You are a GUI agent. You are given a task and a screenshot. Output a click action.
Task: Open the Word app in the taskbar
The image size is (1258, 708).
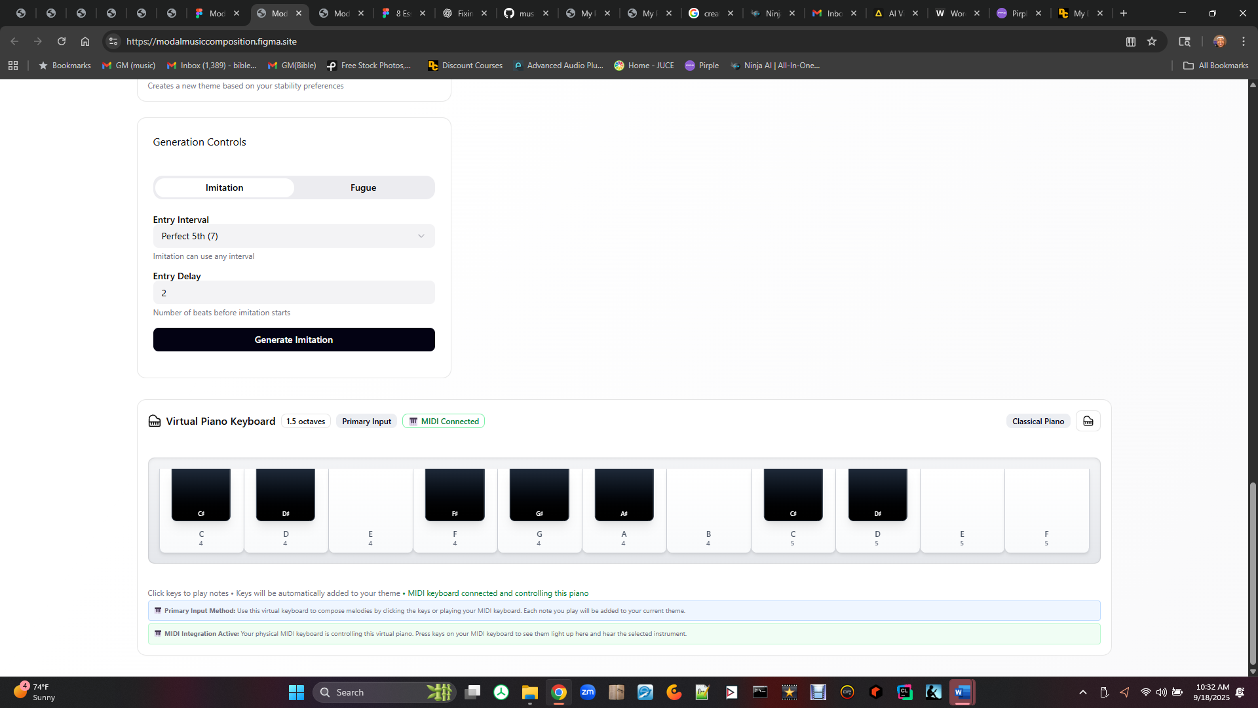click(962, 692)
